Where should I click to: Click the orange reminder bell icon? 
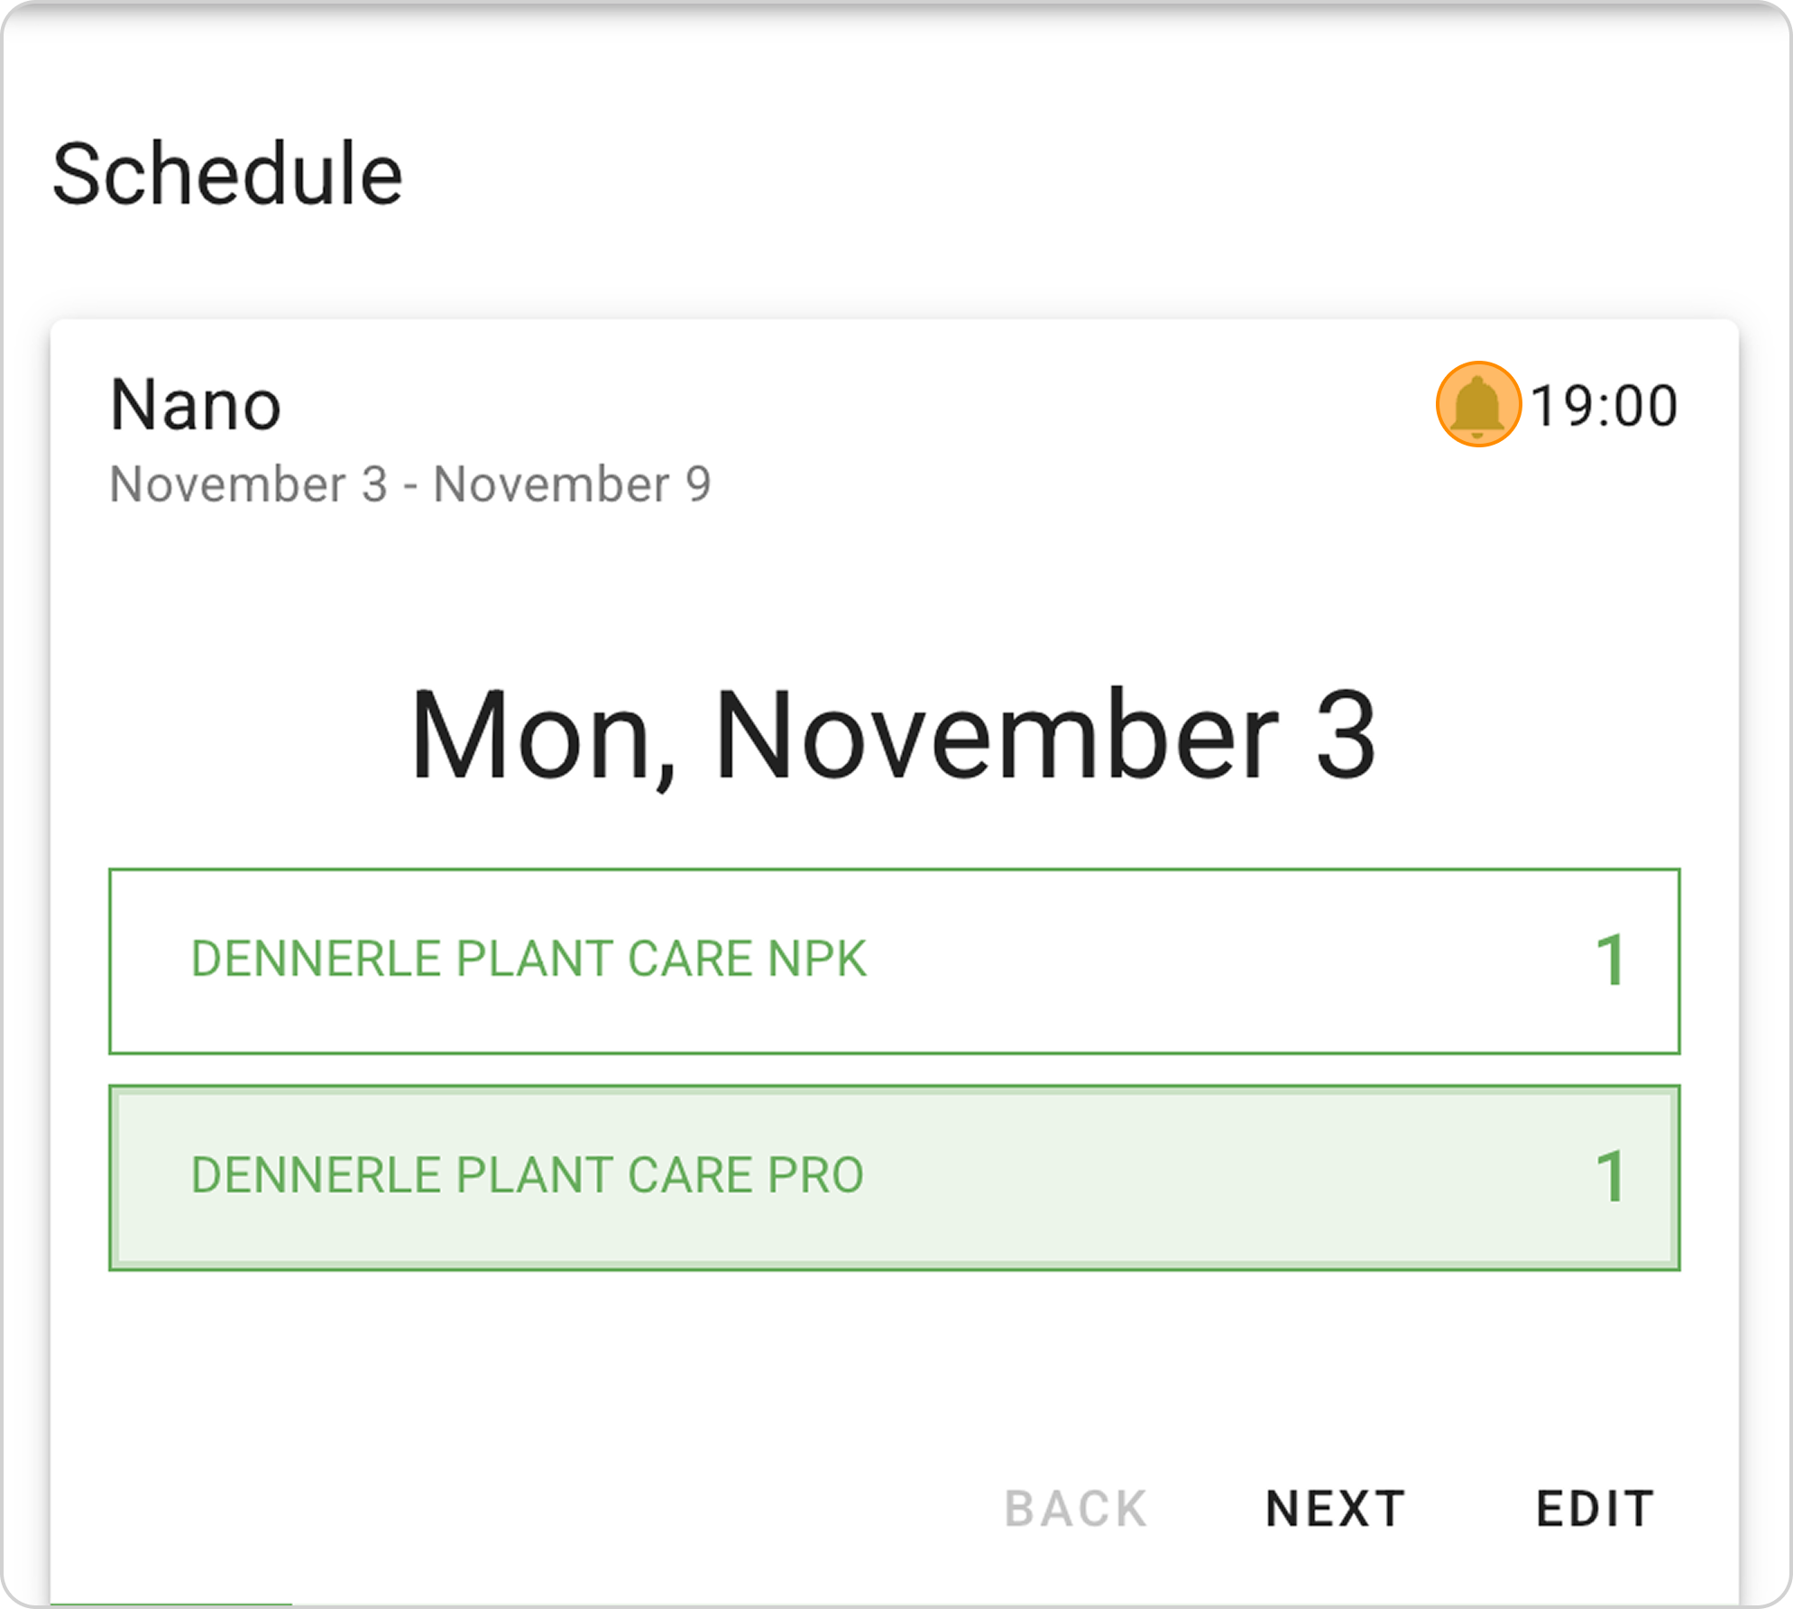pos(1477,405)
